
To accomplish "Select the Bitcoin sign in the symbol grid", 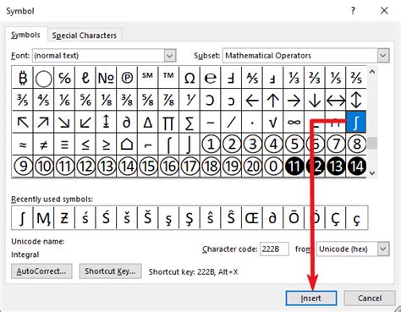I will pyautogui.click(x=23, y=78).
